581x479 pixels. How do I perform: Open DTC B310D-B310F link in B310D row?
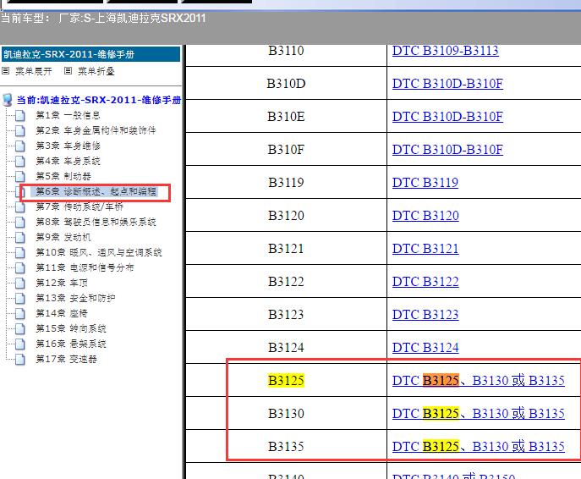point(447,84)
